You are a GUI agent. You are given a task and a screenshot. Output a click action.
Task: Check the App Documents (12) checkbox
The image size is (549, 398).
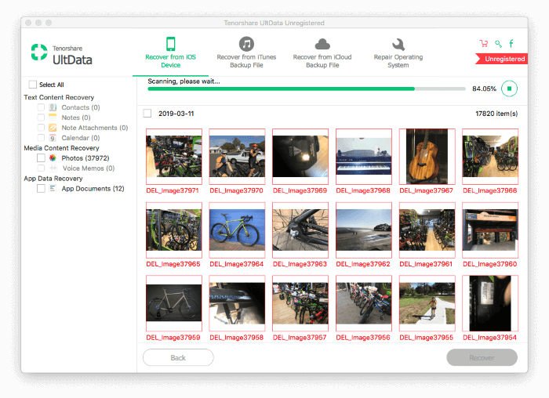pyautogui.click(x=41, y=189)
